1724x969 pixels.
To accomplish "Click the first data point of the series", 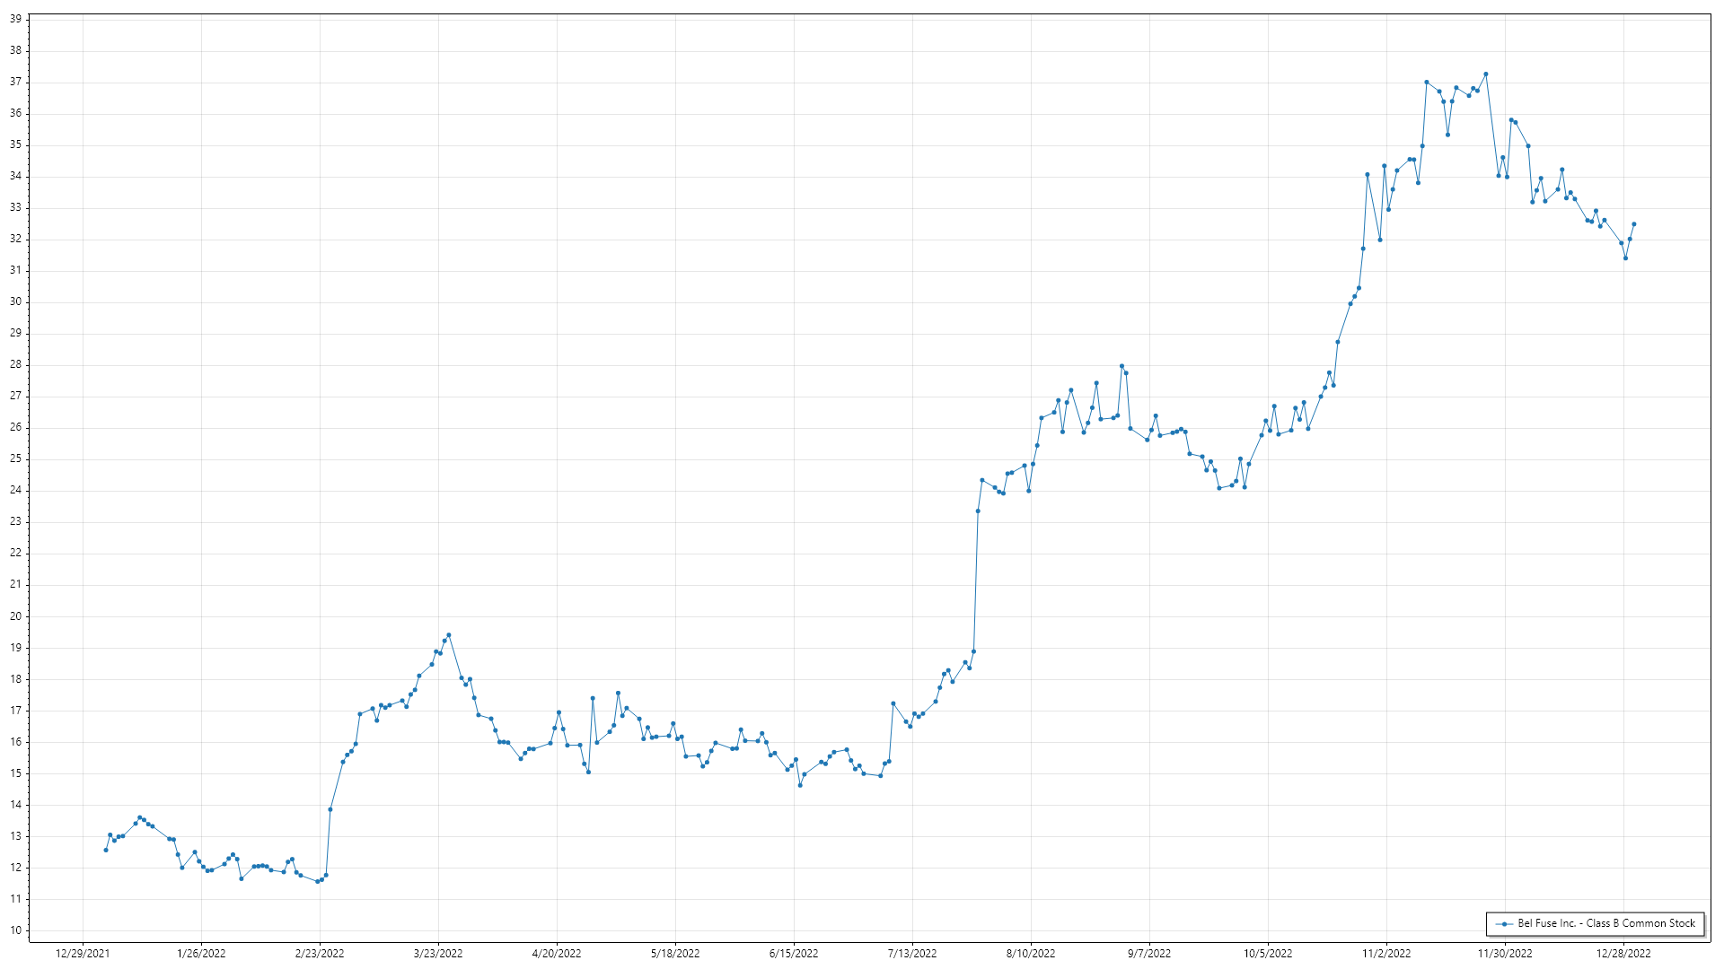I will [106, 850].
